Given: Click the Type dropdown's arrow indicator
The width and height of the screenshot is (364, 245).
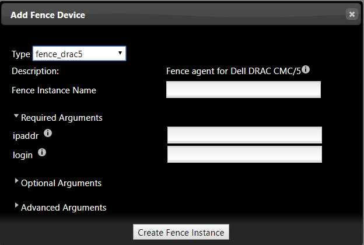Looking at the screenshot, I should pos(120,53).
